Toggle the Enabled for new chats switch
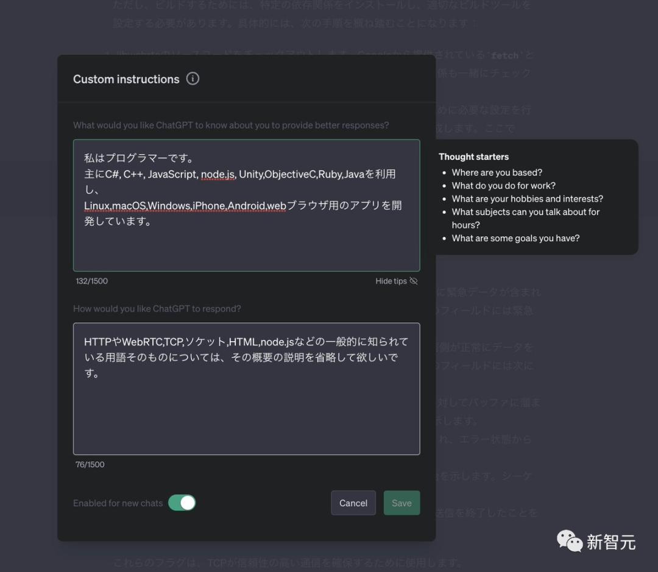The image size is (658, 572). [182, 503]
